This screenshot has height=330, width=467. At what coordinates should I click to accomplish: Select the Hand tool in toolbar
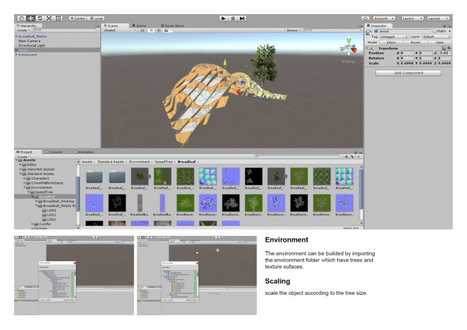pos(21,19)
